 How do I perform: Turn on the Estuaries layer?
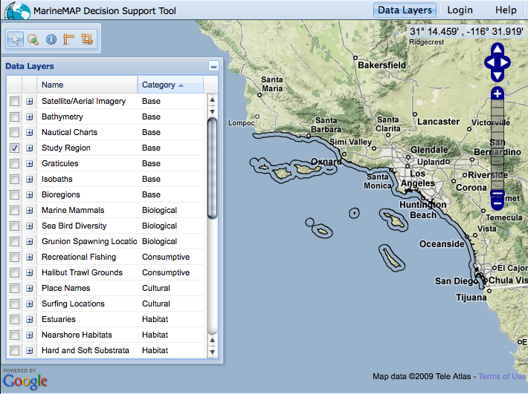click(x=14, y=320)
